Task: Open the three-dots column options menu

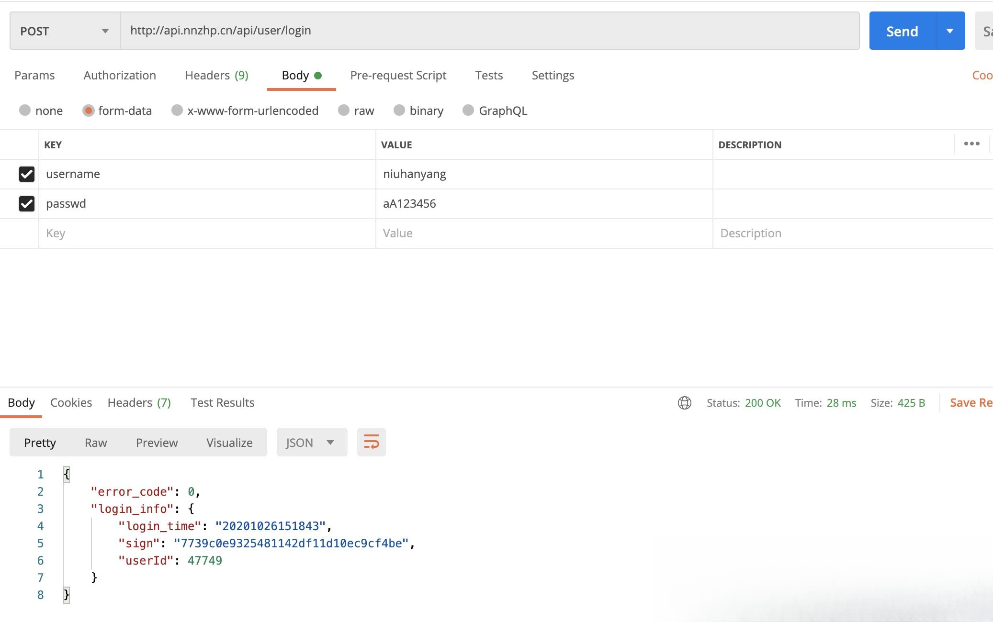Action: (971, 144)
